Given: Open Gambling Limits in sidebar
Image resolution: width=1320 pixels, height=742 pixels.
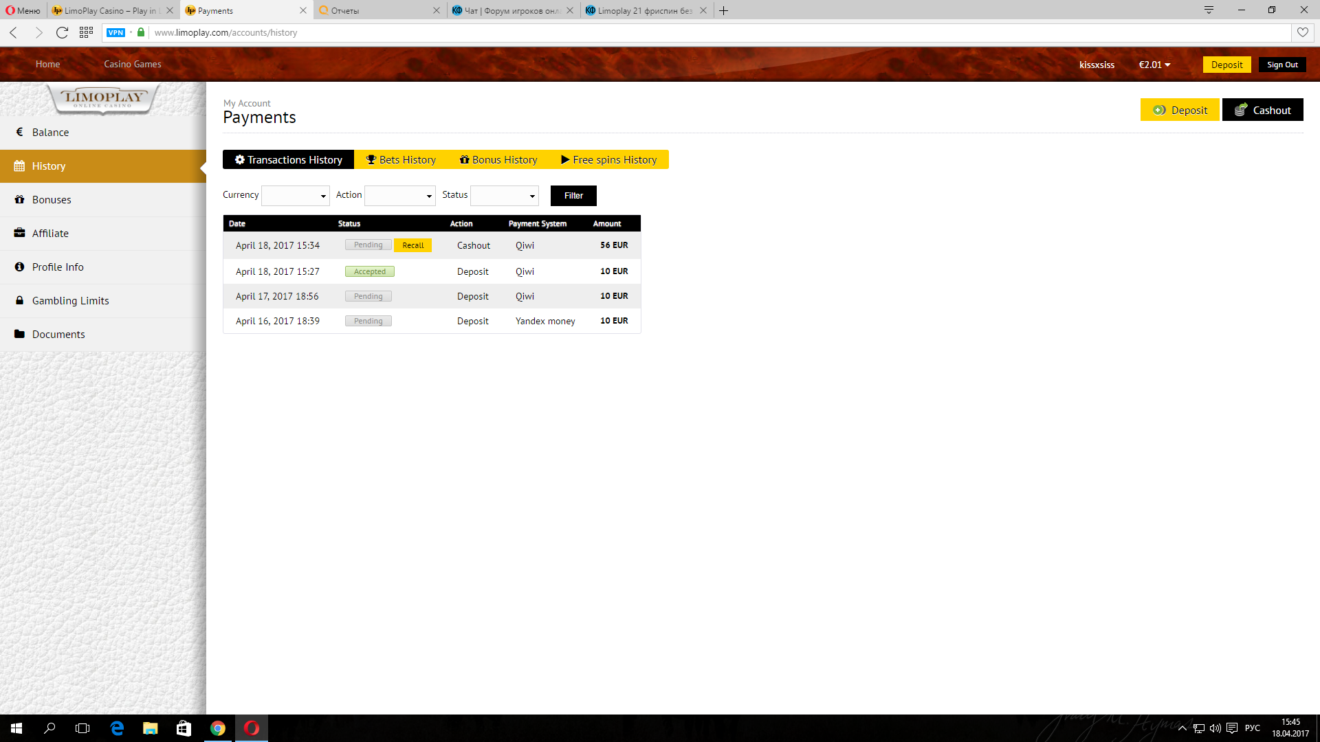Looking at the screenshot, I should pos(70,300).
